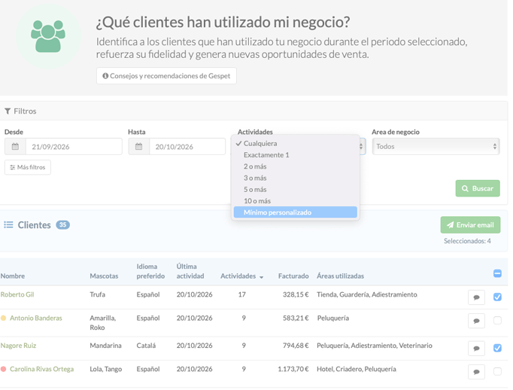Check Antonio Banderas's selection checkbox
The width and height of the screenshot is (513, 390).
pos(497,320)
